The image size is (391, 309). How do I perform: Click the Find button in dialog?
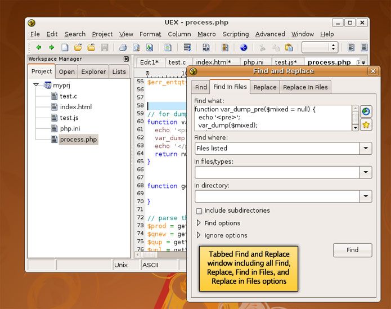click(x=352, y=250)
